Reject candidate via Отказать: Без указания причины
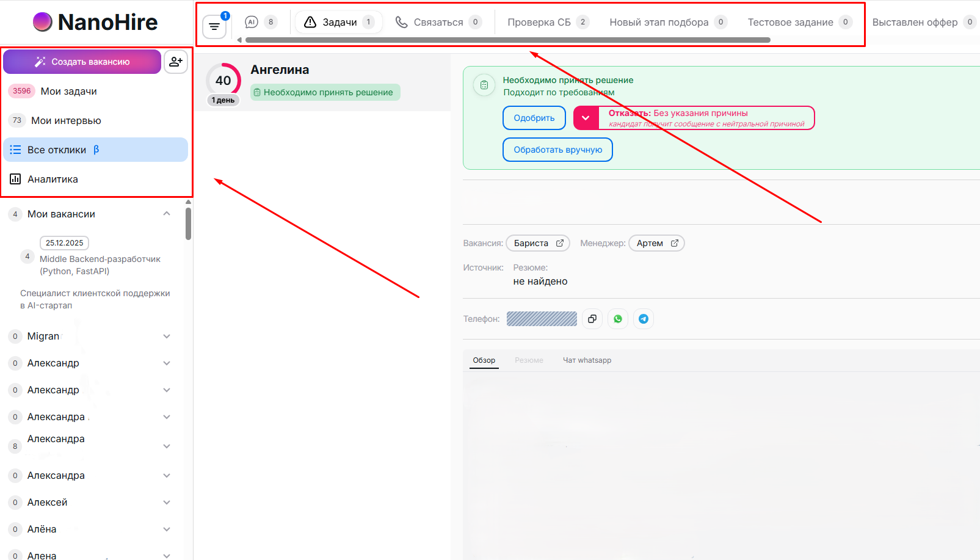The width and height of the screenshot is (980, 560). (706, 118)
